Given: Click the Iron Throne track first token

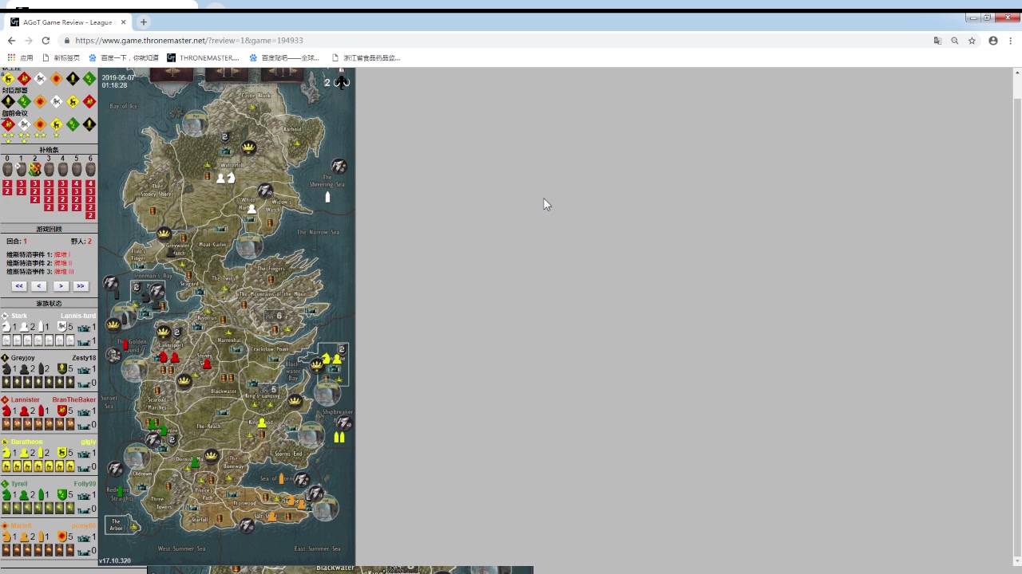Looking at the screenshot, I should [8, 78].
